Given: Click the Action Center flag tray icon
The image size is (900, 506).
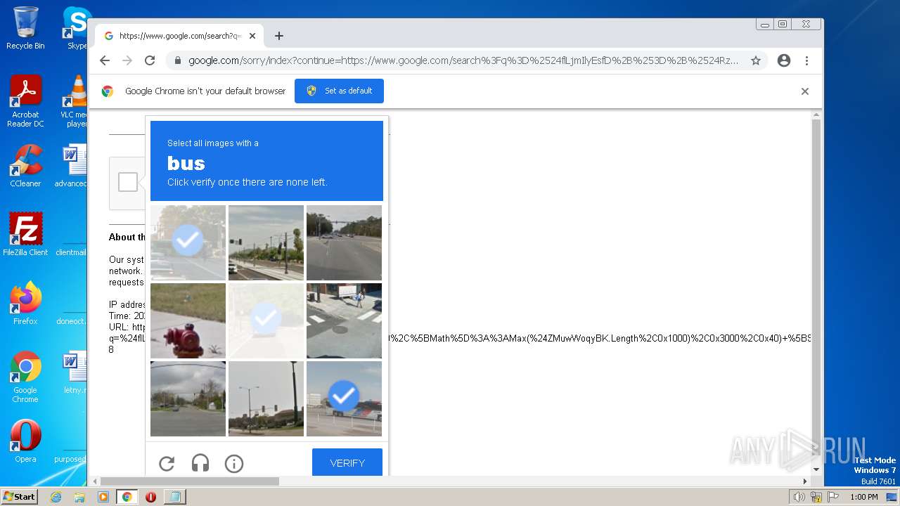Looking at the screenshot, I should pyautogui.click(x=832, y=497).
